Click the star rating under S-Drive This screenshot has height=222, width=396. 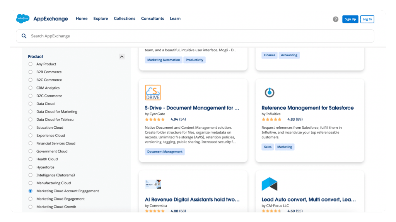click(x=155, y=119)
